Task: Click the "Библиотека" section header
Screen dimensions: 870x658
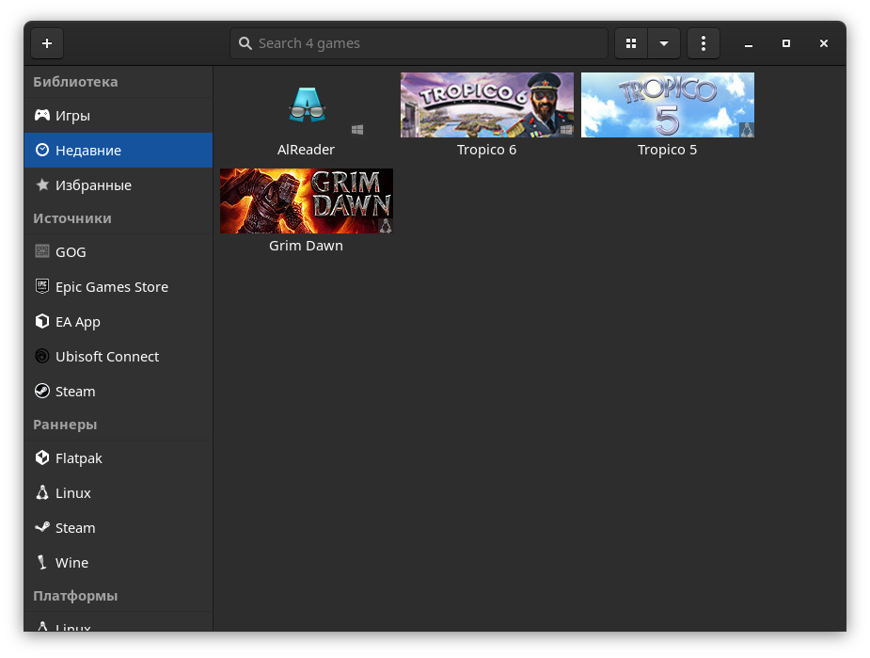Action: click(x=75, y=82)
